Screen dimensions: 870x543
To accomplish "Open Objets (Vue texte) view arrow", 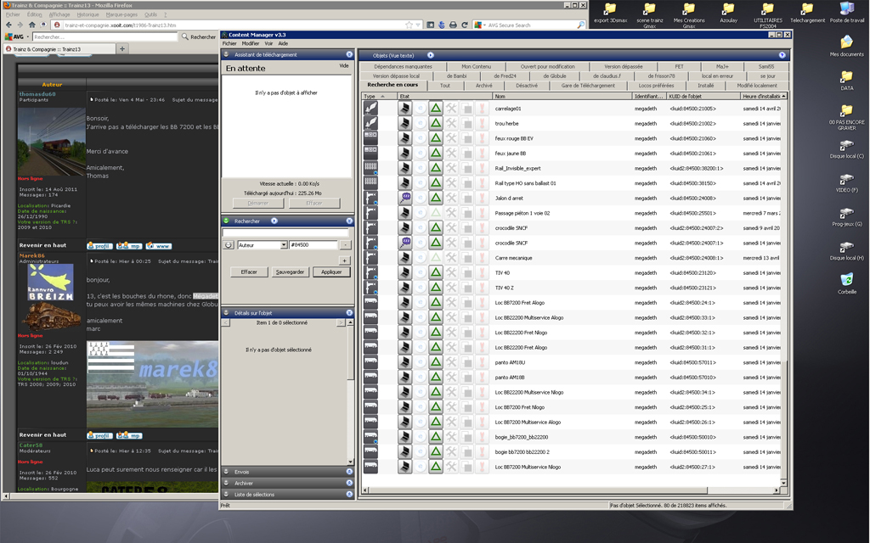I will point(431,55).
